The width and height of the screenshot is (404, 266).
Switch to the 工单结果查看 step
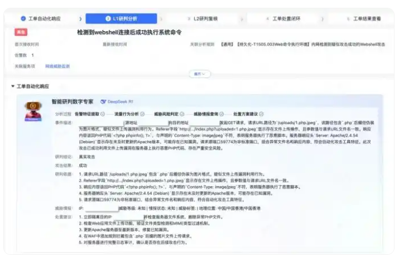coord(364,19)
